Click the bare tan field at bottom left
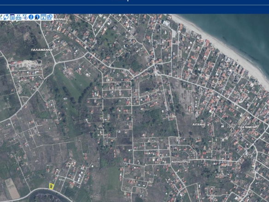 [12, 189]
